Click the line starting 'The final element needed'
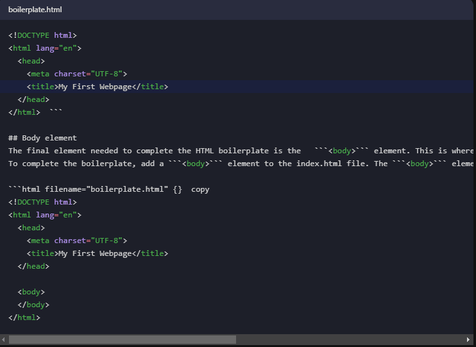The height and width of the screenshot is (347, 476). tap(241, 151)
